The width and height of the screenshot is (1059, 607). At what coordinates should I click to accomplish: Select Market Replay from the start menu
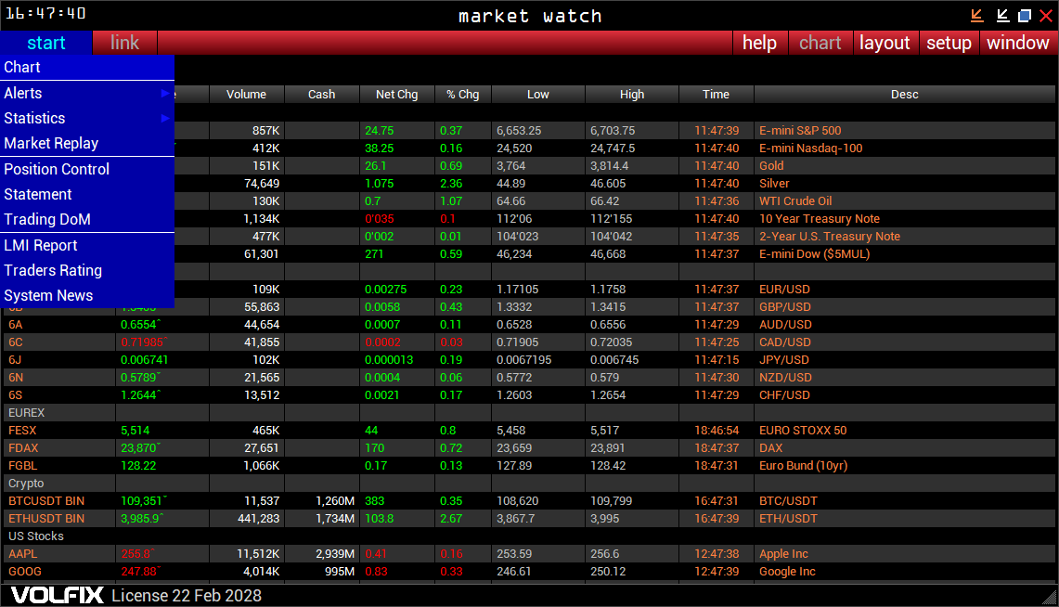[51, 143]
